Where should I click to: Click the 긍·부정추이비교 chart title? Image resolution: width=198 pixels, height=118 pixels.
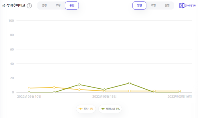point(13,6)
